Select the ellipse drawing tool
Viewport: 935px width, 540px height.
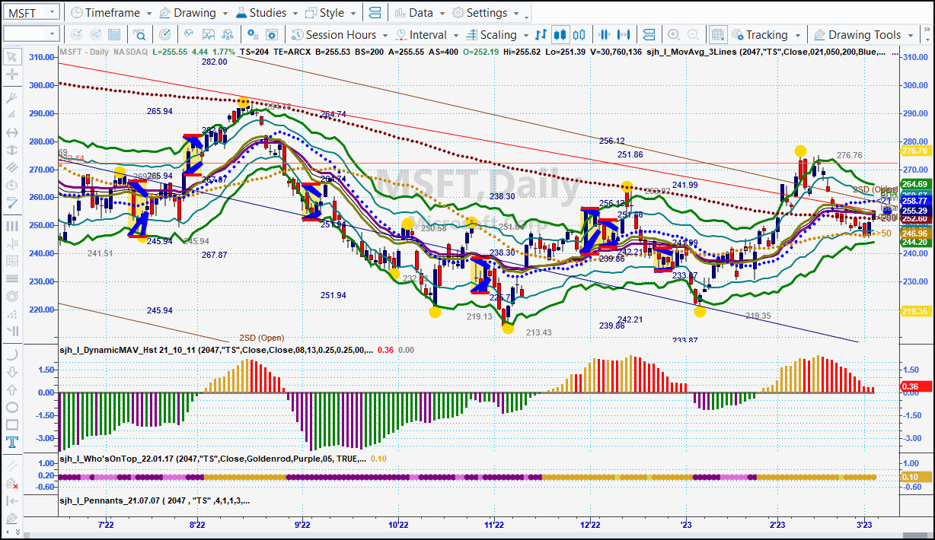pyautogui.click(x=12, y=407)
